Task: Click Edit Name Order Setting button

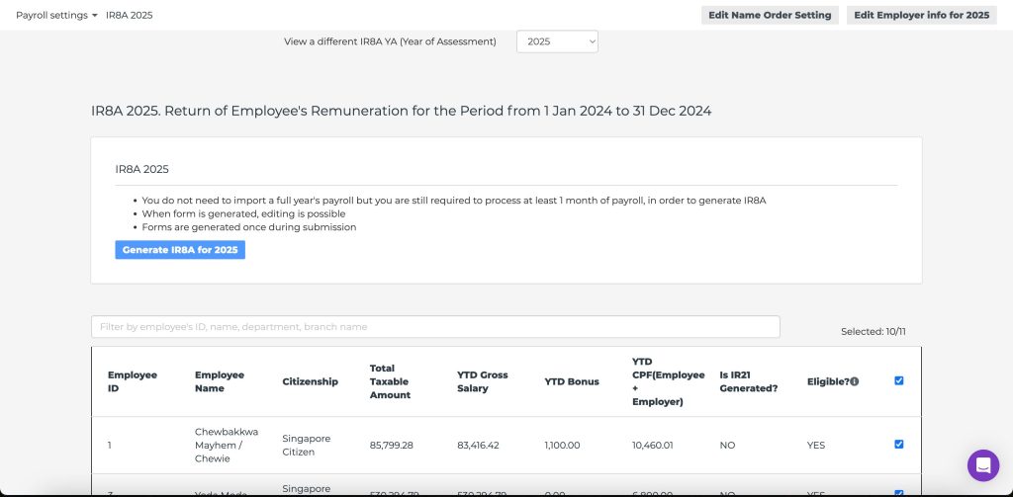Action: pos(770,16)
